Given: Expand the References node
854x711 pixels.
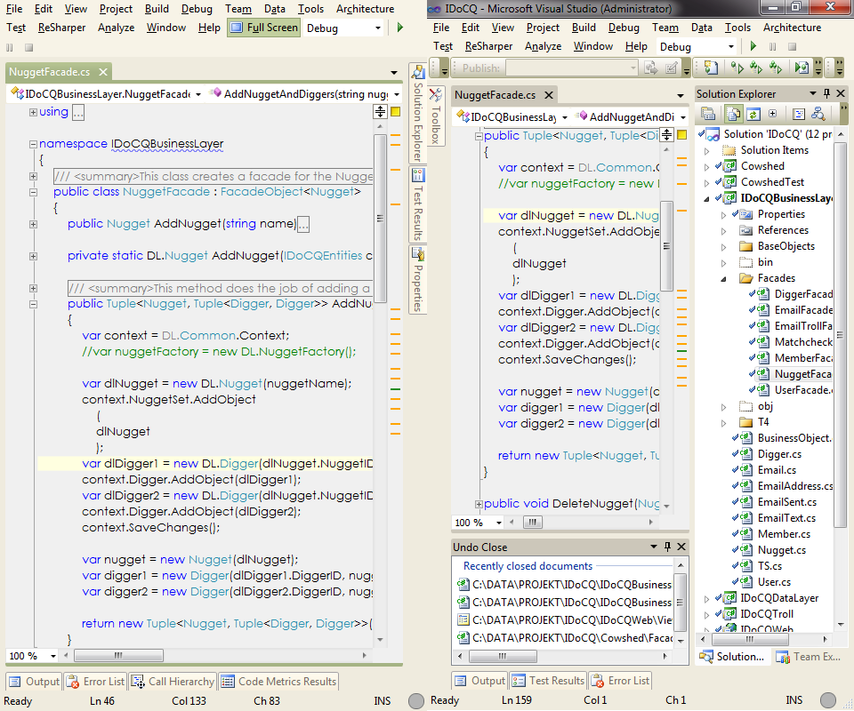Looking at the screenshot, I should [724, 231].
